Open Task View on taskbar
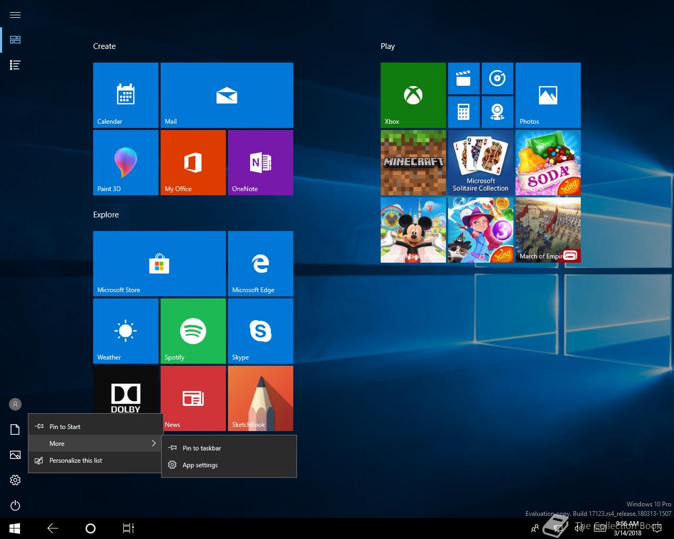 click(x=128, y=528)
